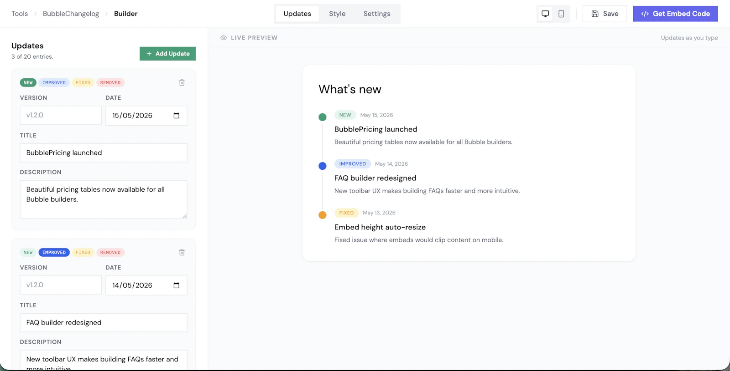Click FIXED badge in preview

coord(347,213)
